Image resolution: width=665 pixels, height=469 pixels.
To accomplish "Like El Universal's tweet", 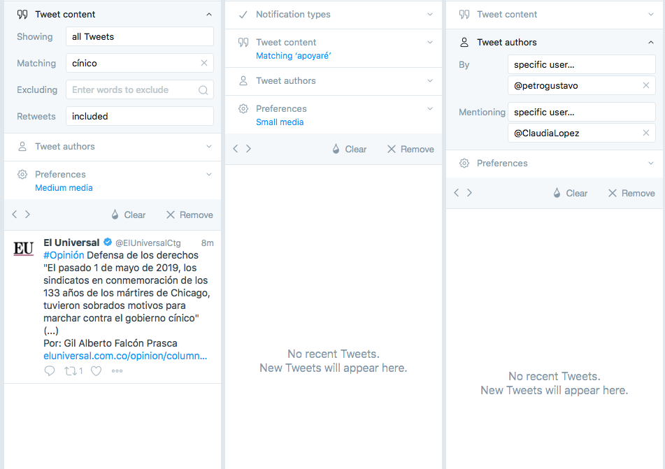I will [96, 371].
